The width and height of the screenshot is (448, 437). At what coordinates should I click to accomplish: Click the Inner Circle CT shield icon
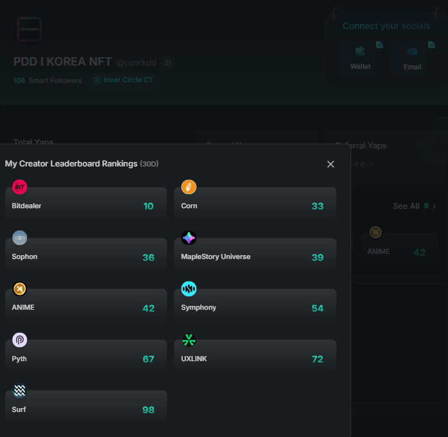(x=97, y=80)
